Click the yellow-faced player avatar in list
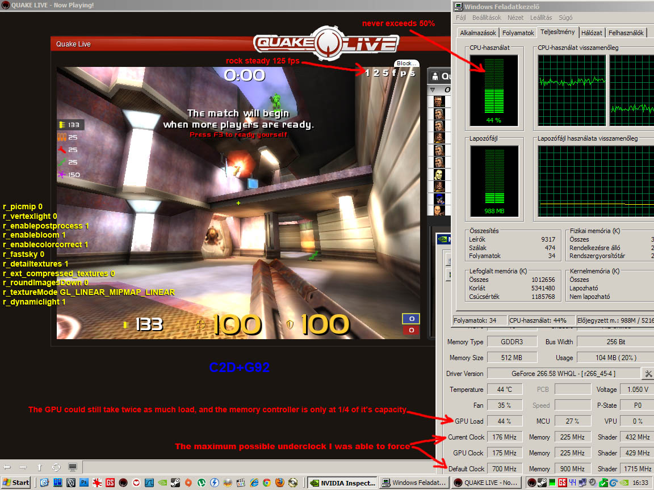This screenshot has height=490, width=654. 439,174
